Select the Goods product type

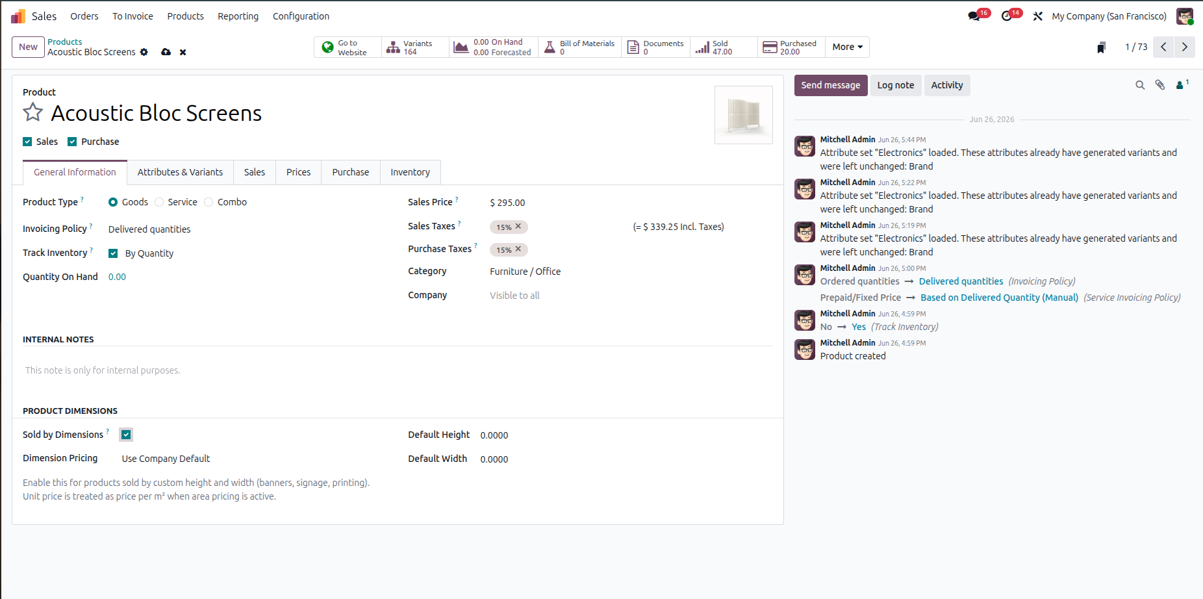(113, 202)
